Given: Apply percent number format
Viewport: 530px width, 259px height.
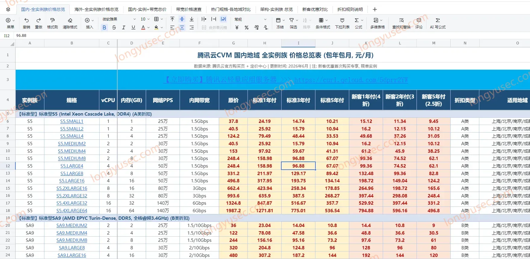Looking at the screenshot, I should (x=247, y=27).
